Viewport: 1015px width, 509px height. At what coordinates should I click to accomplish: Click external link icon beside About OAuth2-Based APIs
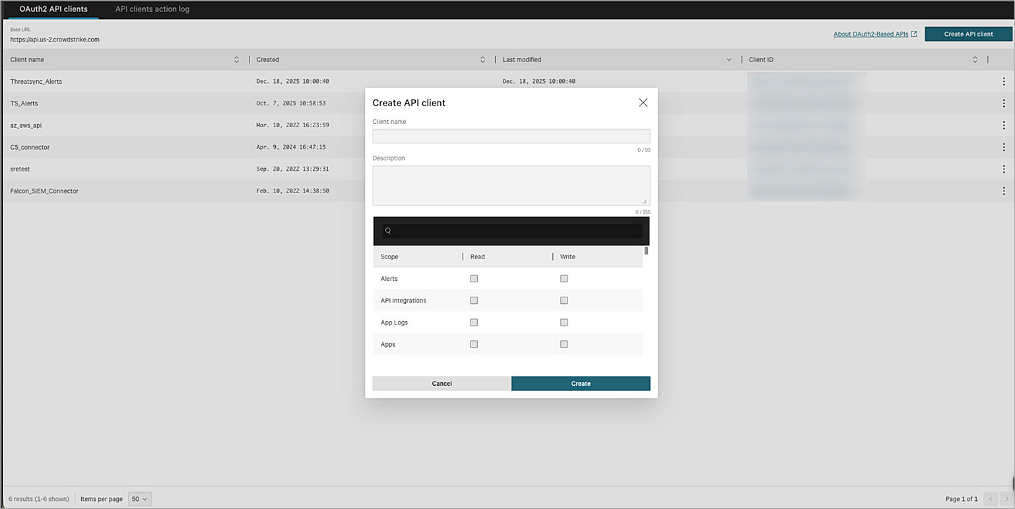(x=914, y=34)
